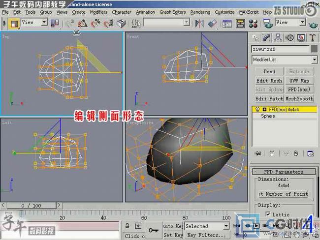Screen dimensions: 320x240
Task: Open the Character menu
Action: [122, 12]
